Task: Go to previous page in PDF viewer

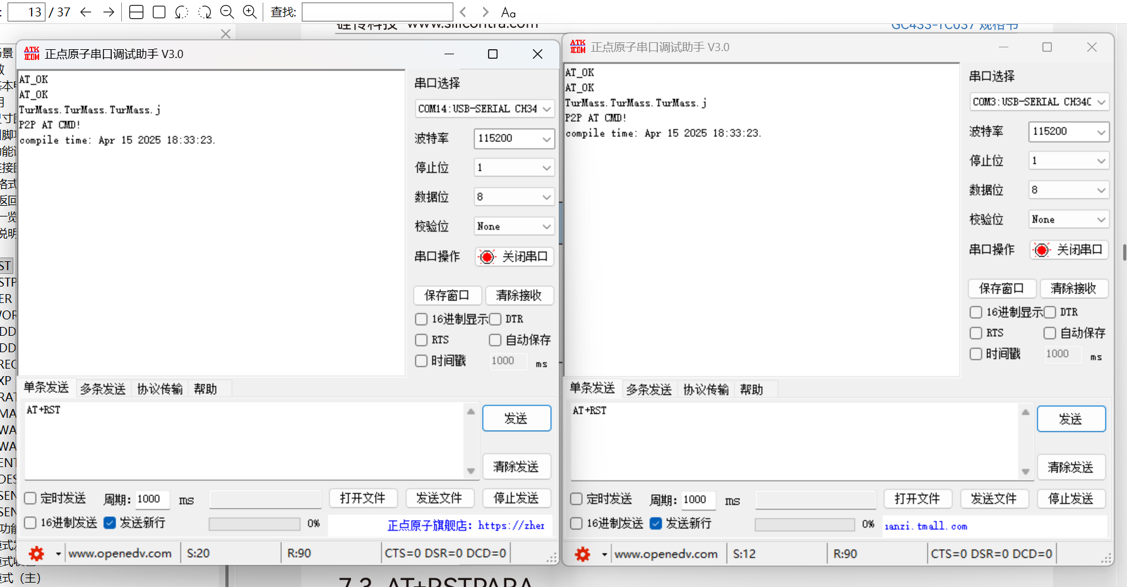Action: (x=86, y=12)
